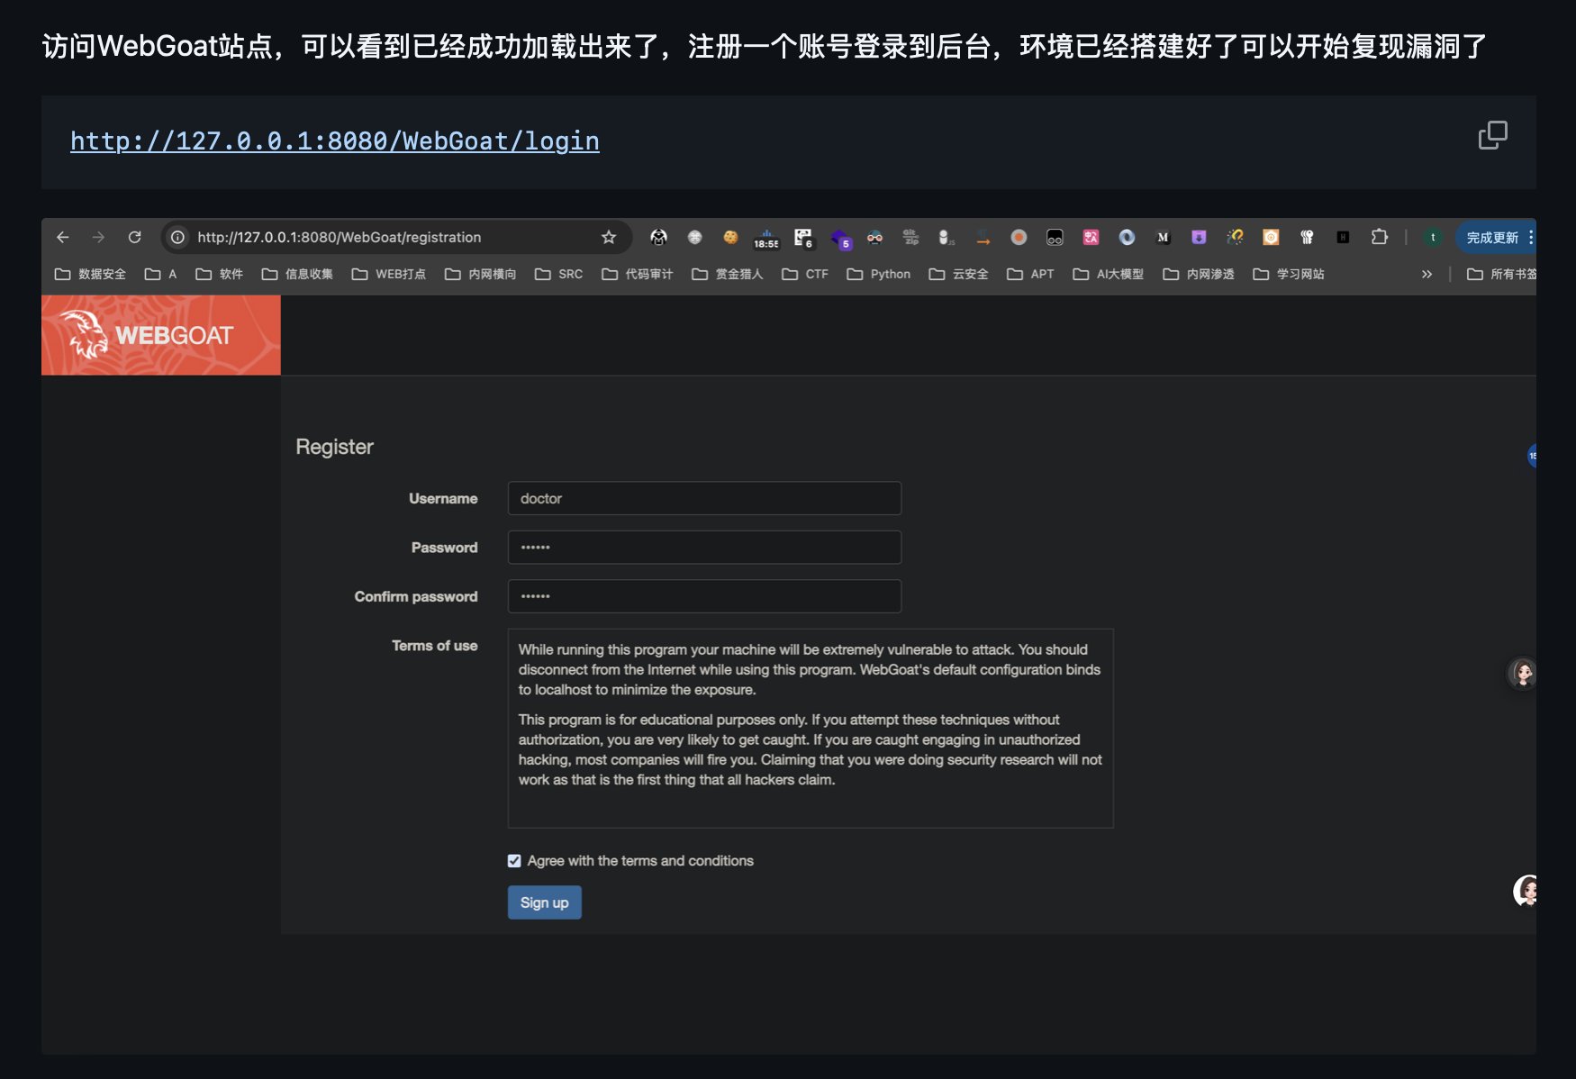Focus the Password field
This screenshot has width=1576, height=1079.
point(704,547)
